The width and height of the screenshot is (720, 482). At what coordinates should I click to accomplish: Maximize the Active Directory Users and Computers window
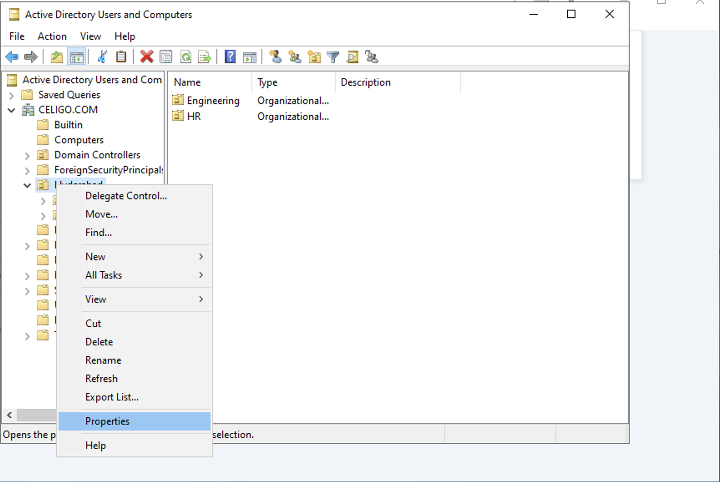tap(571, 14)
